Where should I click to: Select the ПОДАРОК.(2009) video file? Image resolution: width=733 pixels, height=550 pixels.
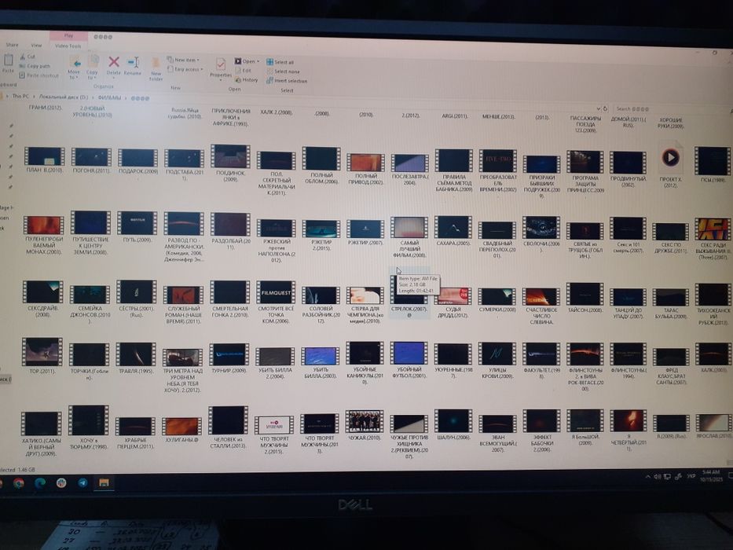[x=137, y=161]
